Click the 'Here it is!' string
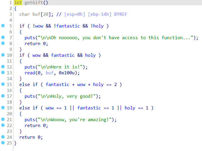The height and width of the screenshot is (151, 202). [60, 67]
